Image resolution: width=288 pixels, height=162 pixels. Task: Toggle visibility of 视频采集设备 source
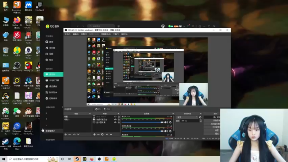(x=115, y=120)
